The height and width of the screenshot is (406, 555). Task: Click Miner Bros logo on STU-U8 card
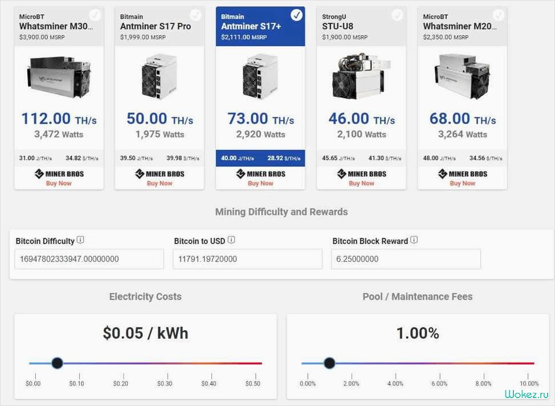click(x=361, y=173)
